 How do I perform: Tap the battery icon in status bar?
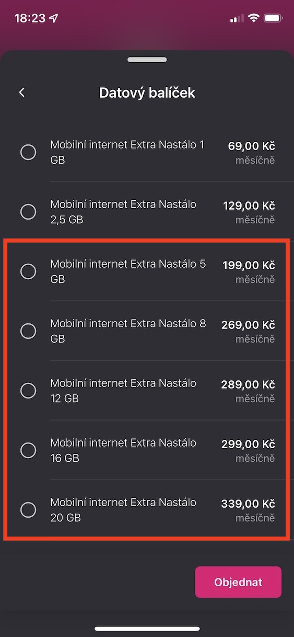click(273, 18)
